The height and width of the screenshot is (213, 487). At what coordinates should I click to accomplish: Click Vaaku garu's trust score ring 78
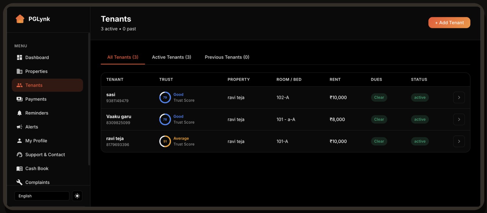165,119
